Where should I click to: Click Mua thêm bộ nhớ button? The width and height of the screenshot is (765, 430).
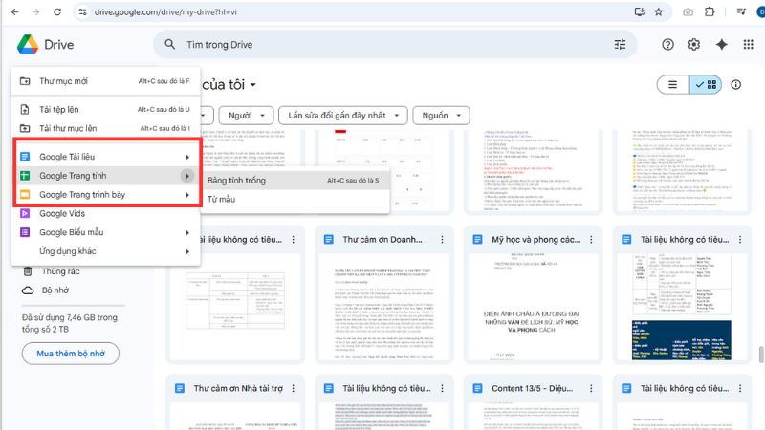pos(71,354)
